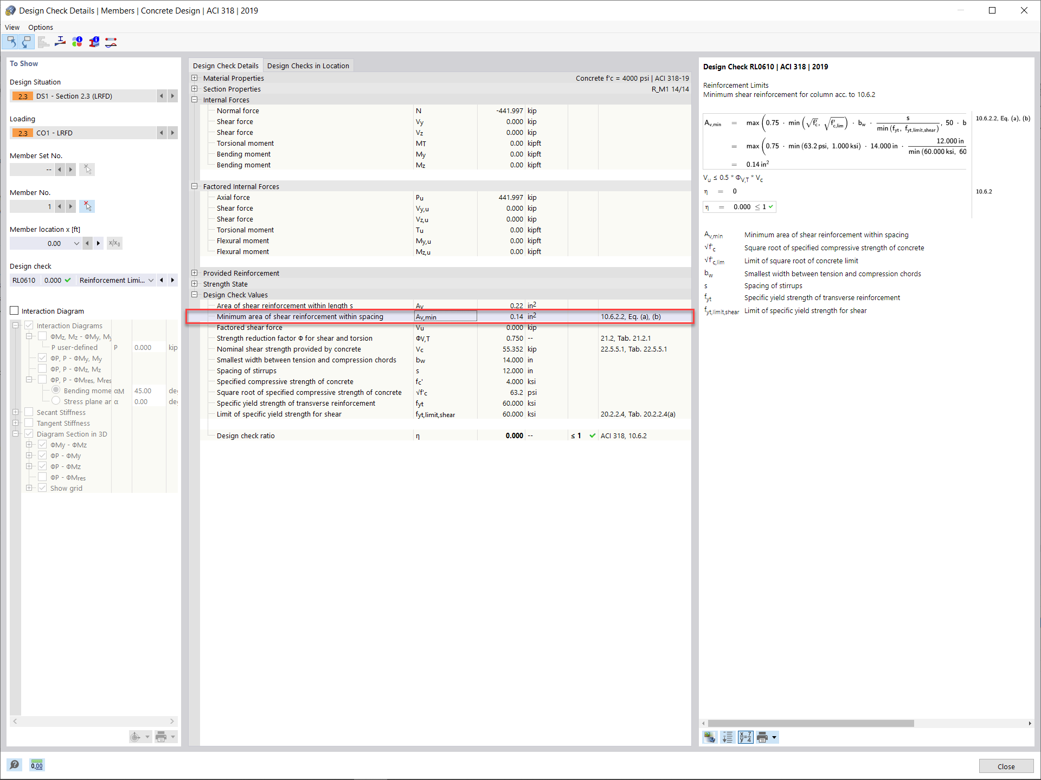
Task: Open the Options menu
Action: pos(41,27)
